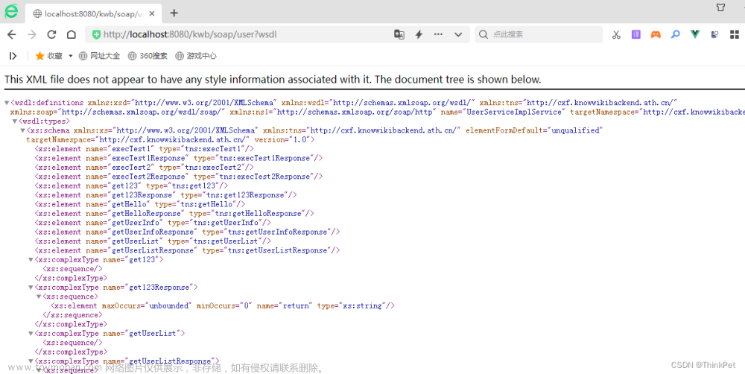Toggle the sidebar panel arrow icon

13,56
